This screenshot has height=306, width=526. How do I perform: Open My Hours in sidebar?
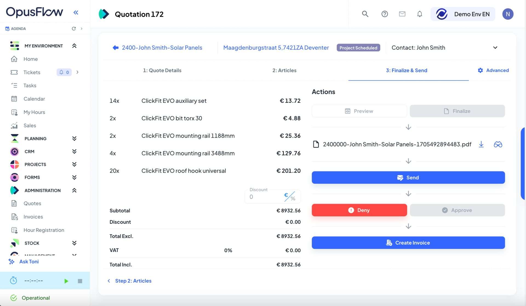tap(34, 112)
